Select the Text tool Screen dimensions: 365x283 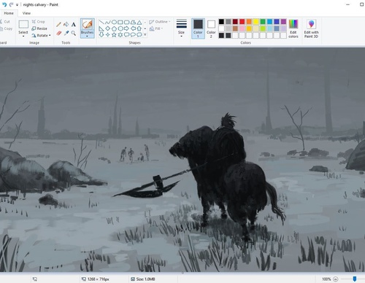click(74, 25)
